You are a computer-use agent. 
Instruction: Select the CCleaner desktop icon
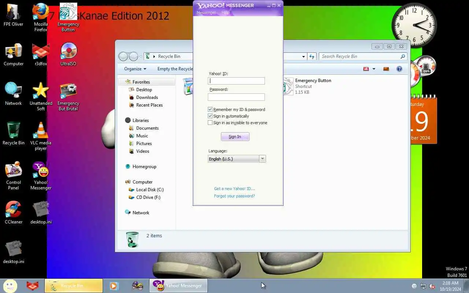[x=14, y=212]
